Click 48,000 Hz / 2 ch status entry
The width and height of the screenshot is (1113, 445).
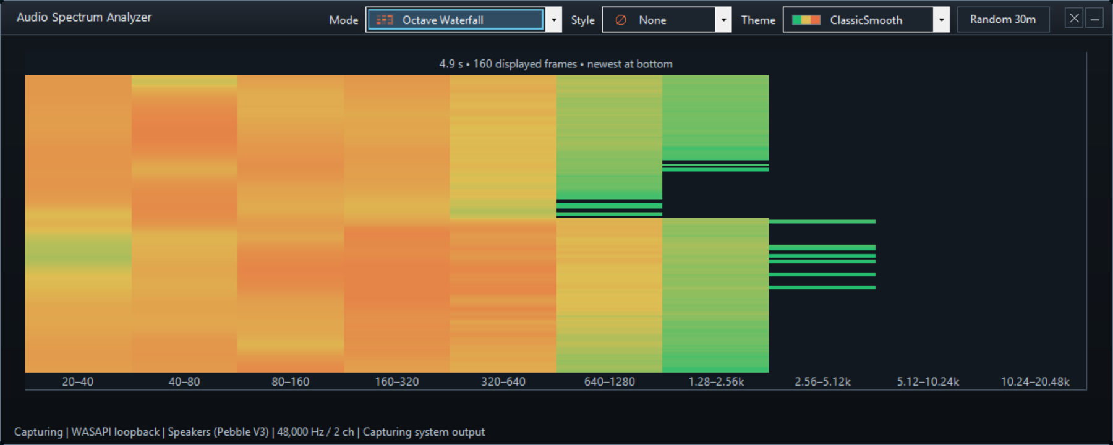[316, 432]
